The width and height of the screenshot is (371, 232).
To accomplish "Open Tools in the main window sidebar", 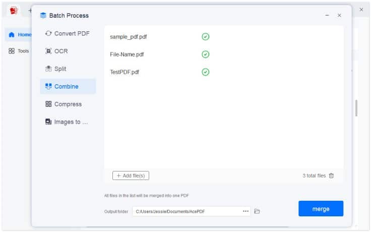I will (19, 51).
